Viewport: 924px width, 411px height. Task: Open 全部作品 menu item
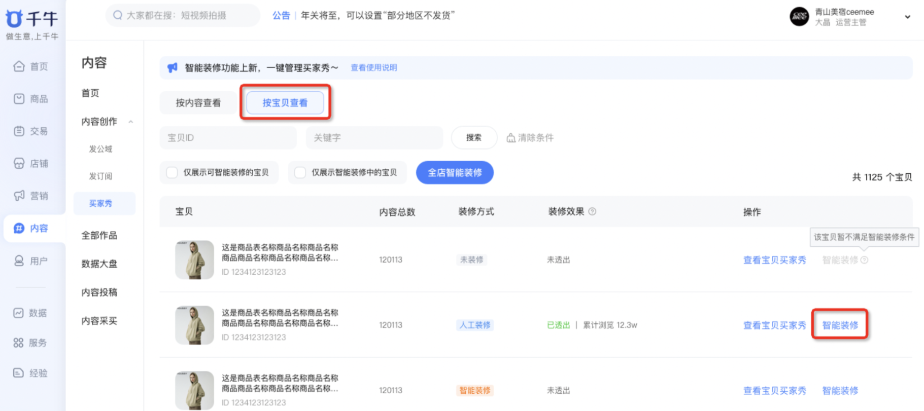(99, 235)
